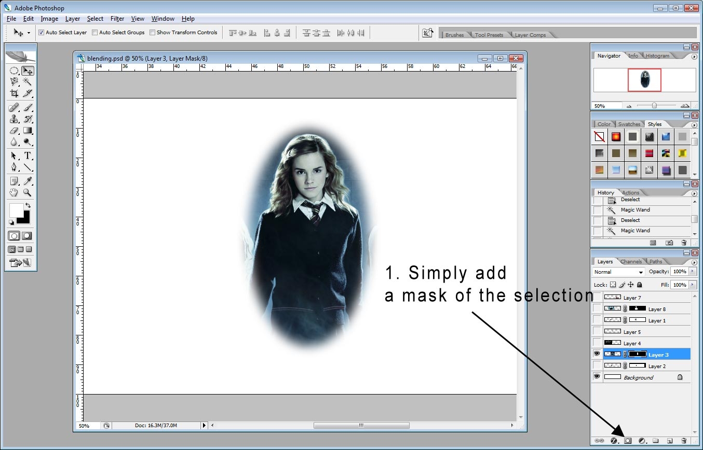Select the Pen tool
Viewport: 703px width, 450px height.
(x=14, y=167)
